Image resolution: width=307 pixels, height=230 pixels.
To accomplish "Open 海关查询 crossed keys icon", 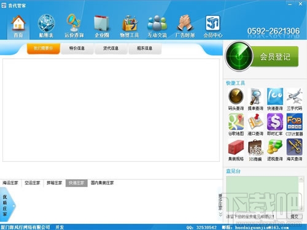I will 294,150.
